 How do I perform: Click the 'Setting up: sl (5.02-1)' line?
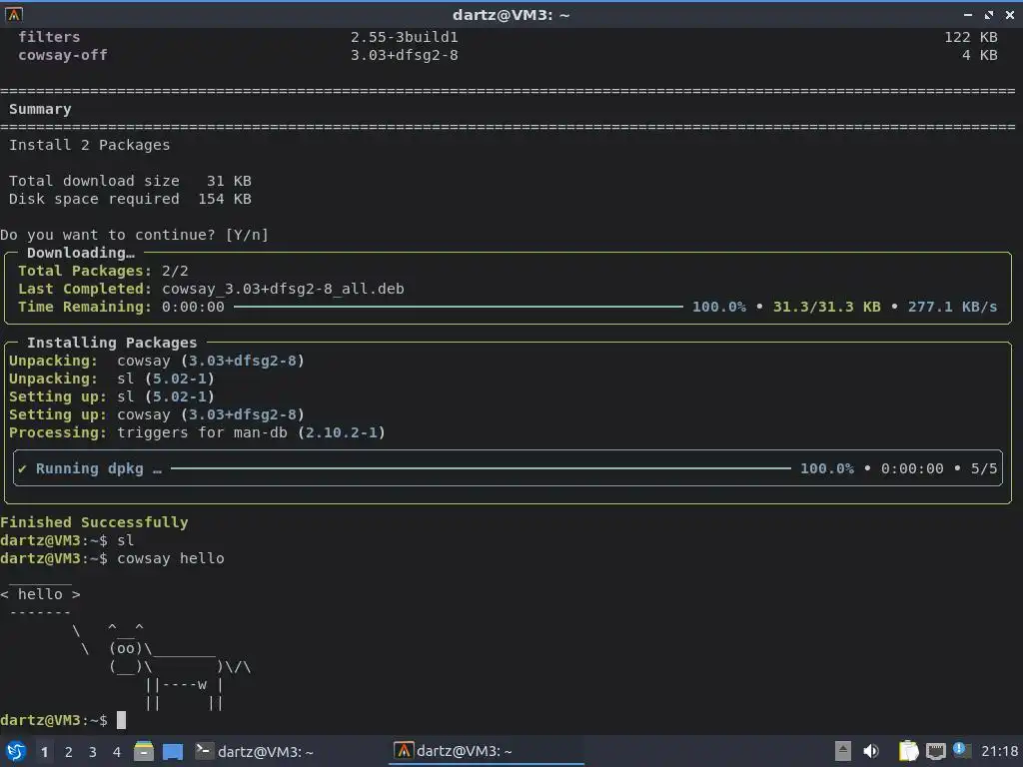point(112,396)
